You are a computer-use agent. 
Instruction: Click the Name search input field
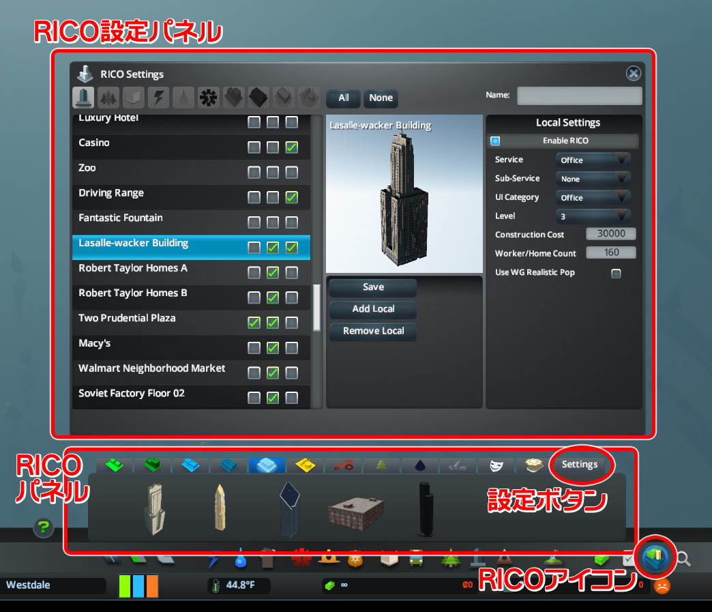[x=580, y=96]
